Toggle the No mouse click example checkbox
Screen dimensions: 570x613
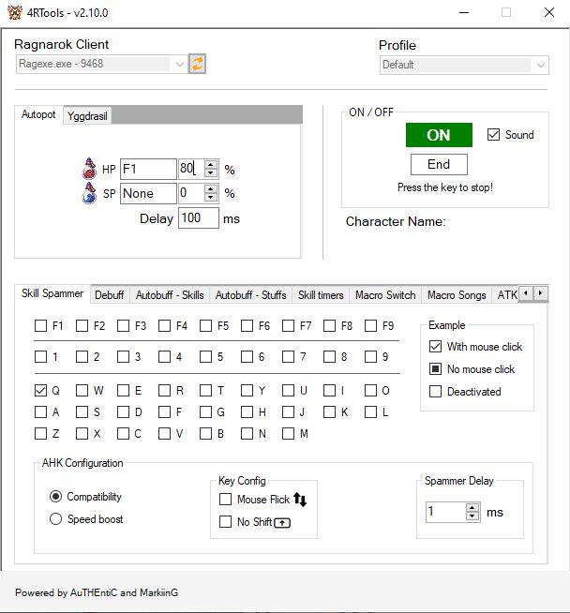click(435, 368)
